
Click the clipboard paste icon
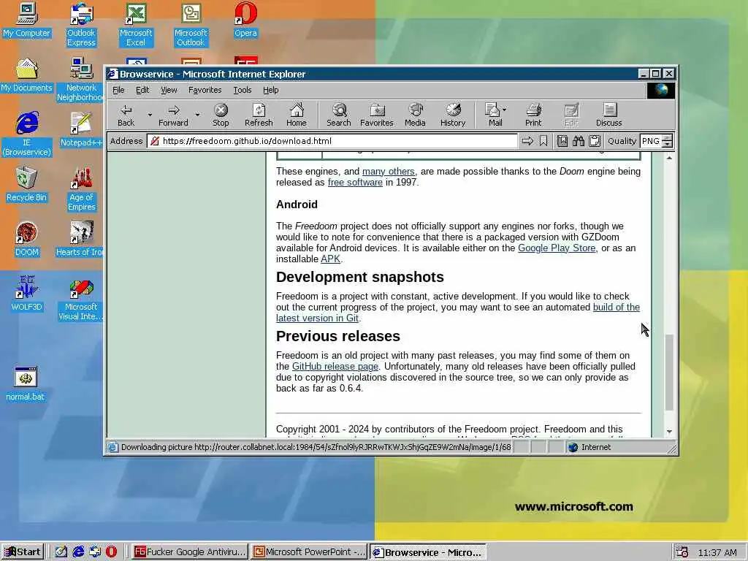coord(595,141)
